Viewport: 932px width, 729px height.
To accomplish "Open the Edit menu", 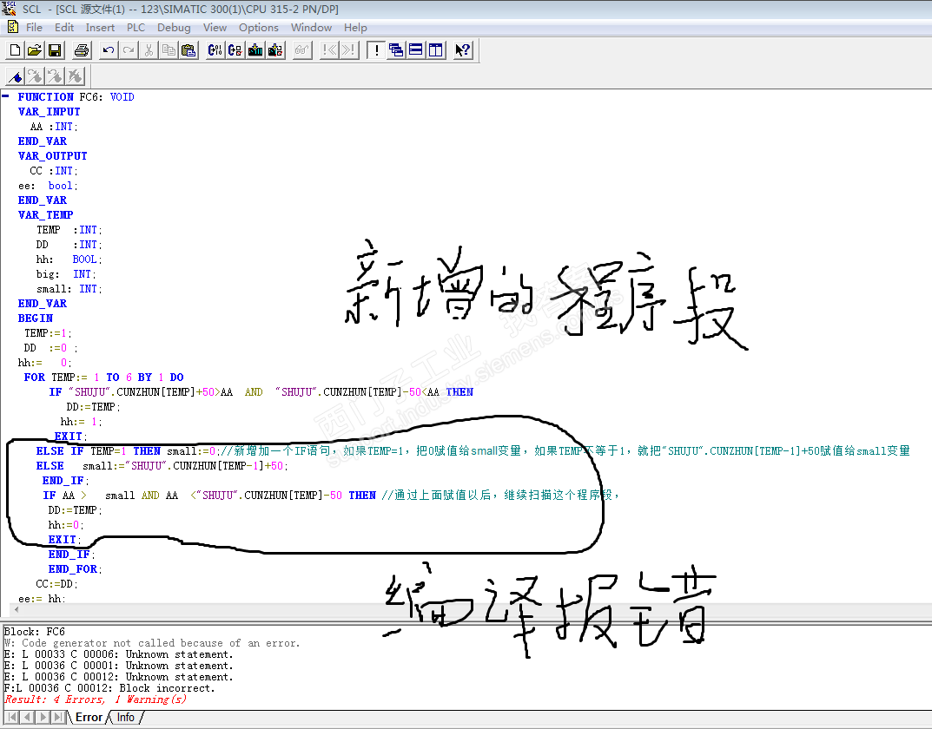I will tap(64, 27).
